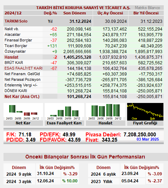Click the change % -2.37
Image resolution: width=168 pixels, height=188 pixels.
point(155,181)
